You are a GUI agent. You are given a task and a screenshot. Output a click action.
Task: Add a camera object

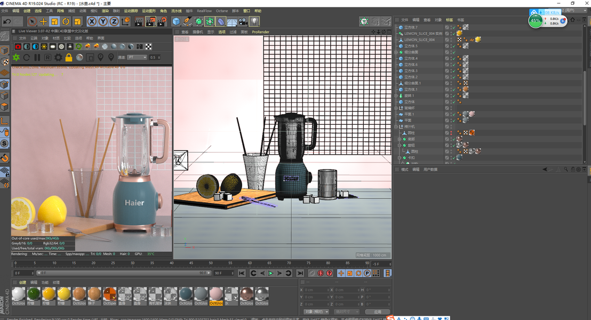(x=243, y=21)
